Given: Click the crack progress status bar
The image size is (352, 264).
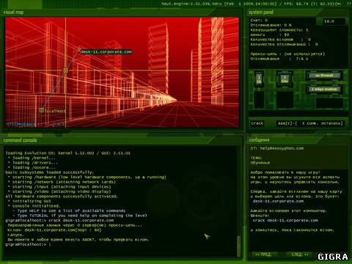Looking at the screenshot, I should point(310,123).
